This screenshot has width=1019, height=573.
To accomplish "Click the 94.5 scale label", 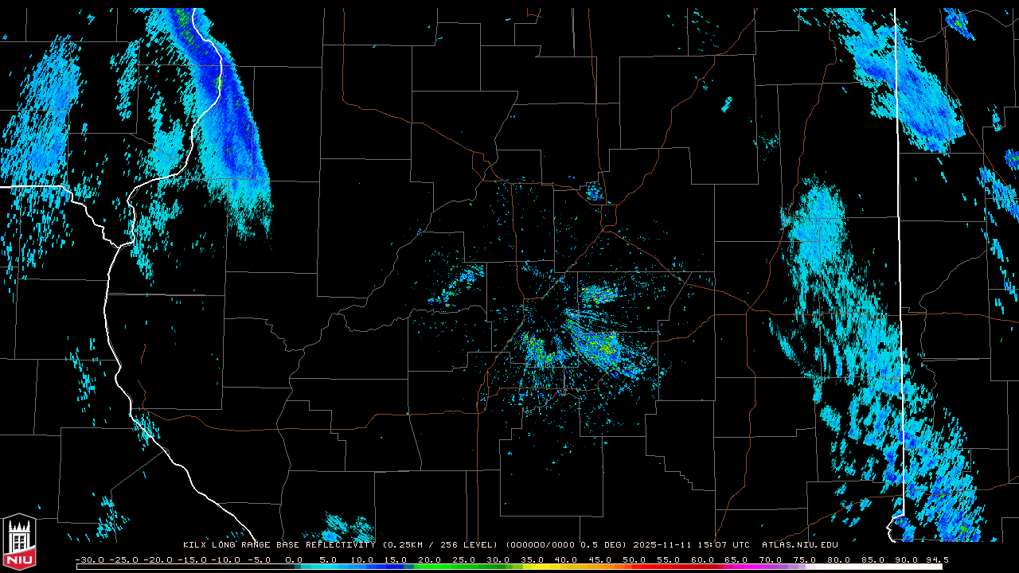I will coord(936,559).
